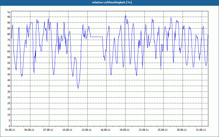
Task: Click the y-axis value 95
Action: 9,17
